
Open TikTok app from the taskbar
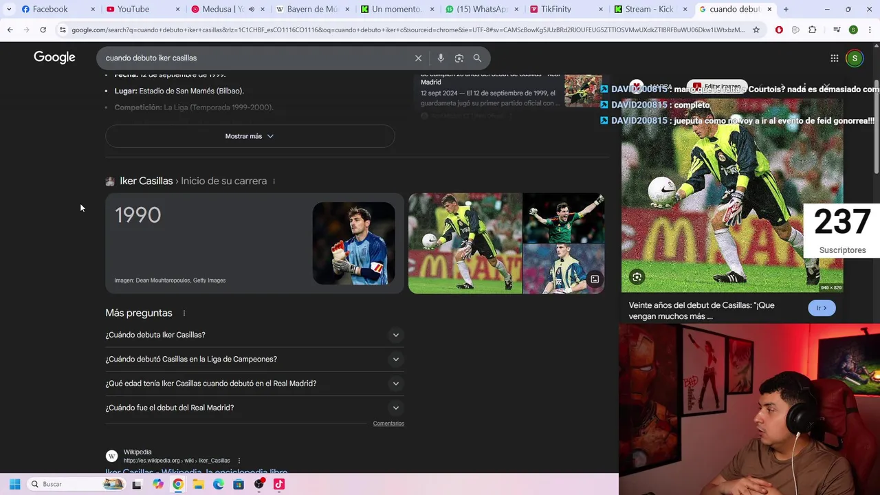(279, 484)
